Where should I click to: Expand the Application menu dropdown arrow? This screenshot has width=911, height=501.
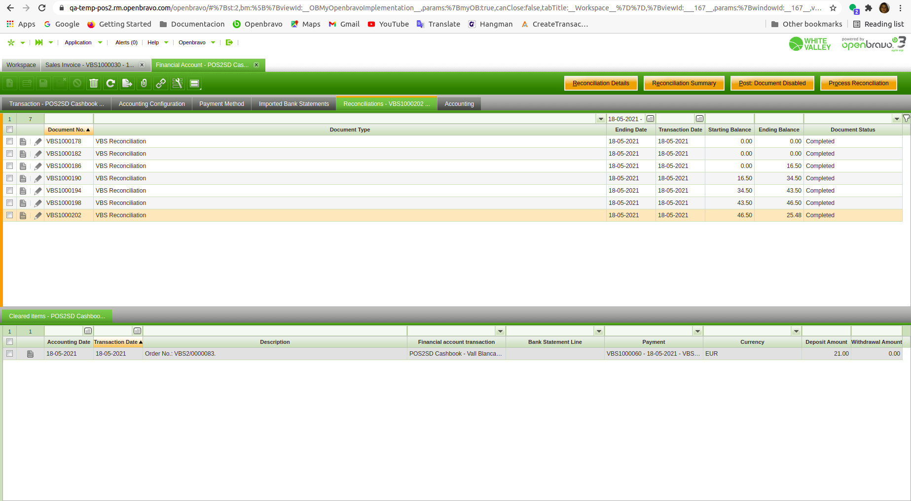(100, 42)
